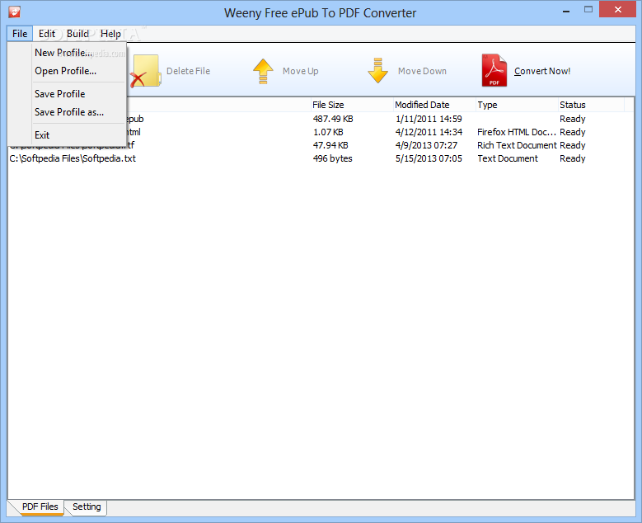Click the 47.94 KB file size cell
The height and width of the screenshot is (523, 642).
[330, 145]
